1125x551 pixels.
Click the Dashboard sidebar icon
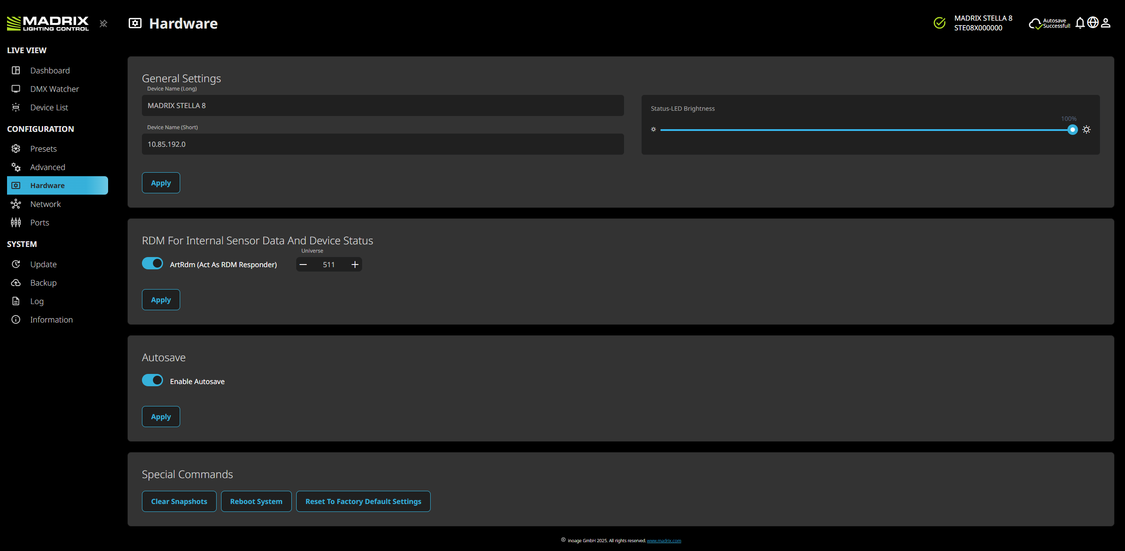coord(16,70)
